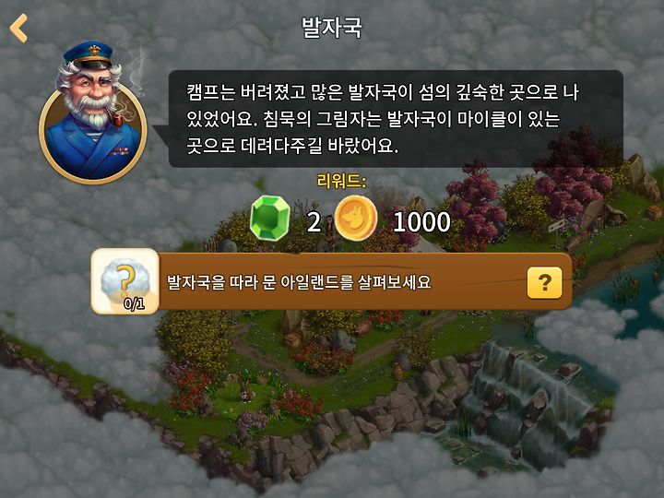Select the 발자국을 따라 문 아일랜드 quest task bar

coord(332,281)
